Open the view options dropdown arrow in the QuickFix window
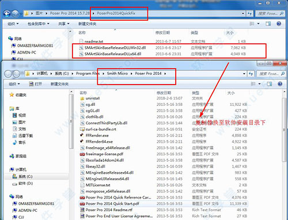288x220 pixels. tap(258, 24)
